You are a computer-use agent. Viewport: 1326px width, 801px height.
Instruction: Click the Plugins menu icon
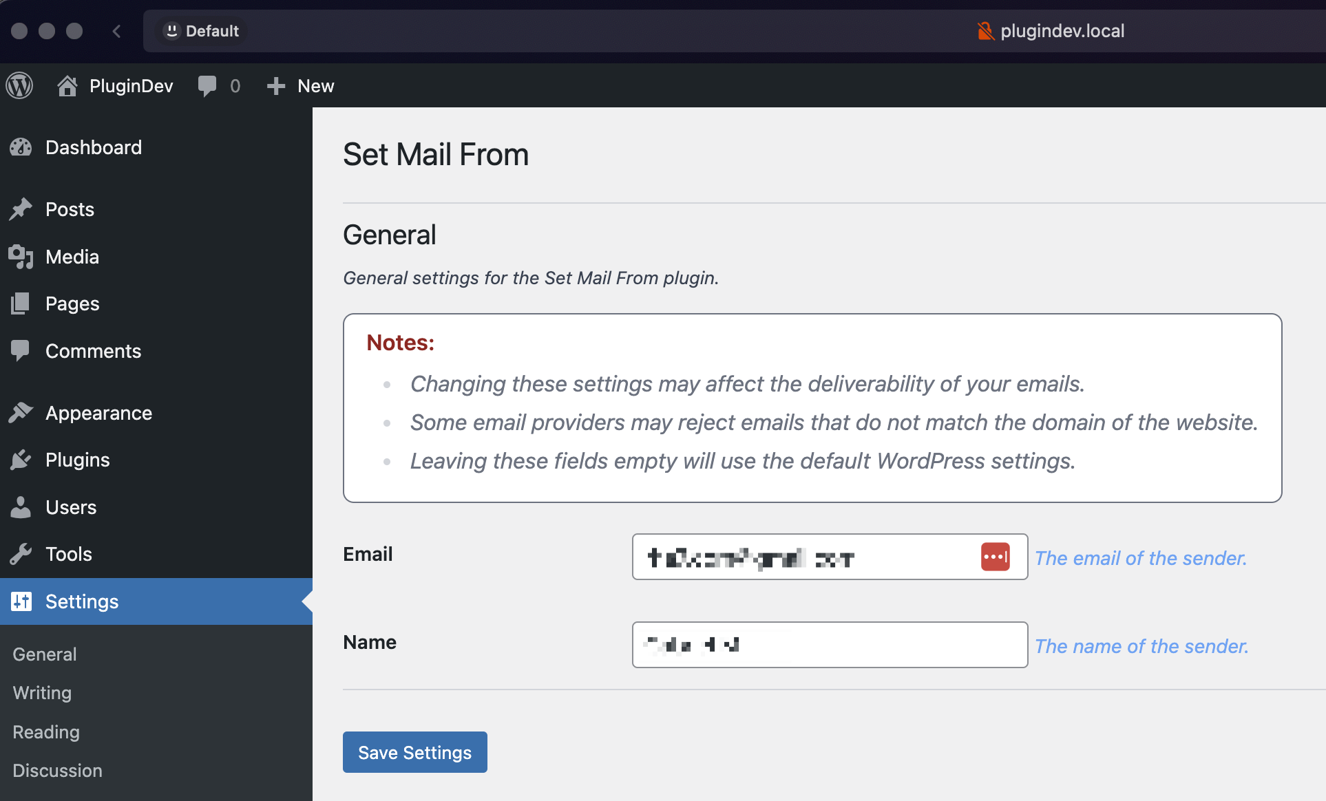point(21,459)
